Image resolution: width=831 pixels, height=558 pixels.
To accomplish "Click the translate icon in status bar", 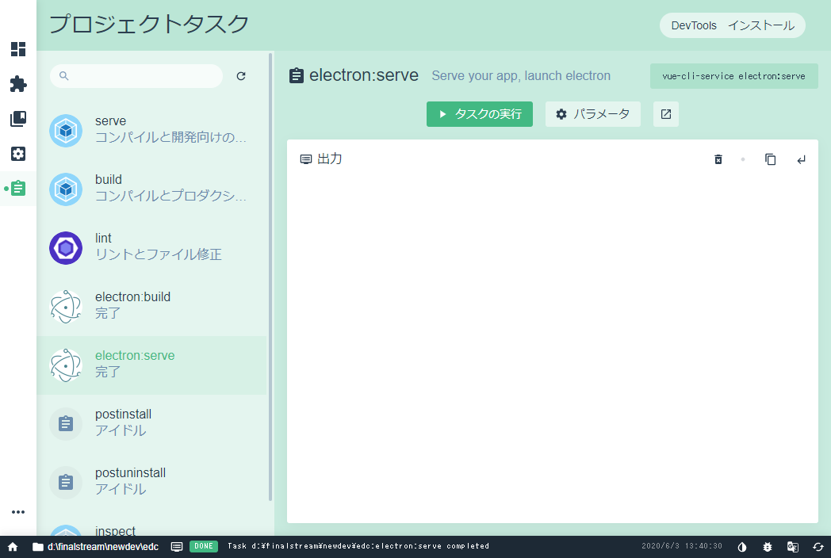I will [x=793, y=546].
